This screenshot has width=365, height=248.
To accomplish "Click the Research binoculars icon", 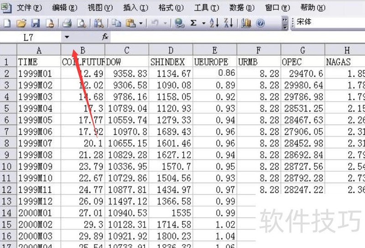I will (99, 23).
